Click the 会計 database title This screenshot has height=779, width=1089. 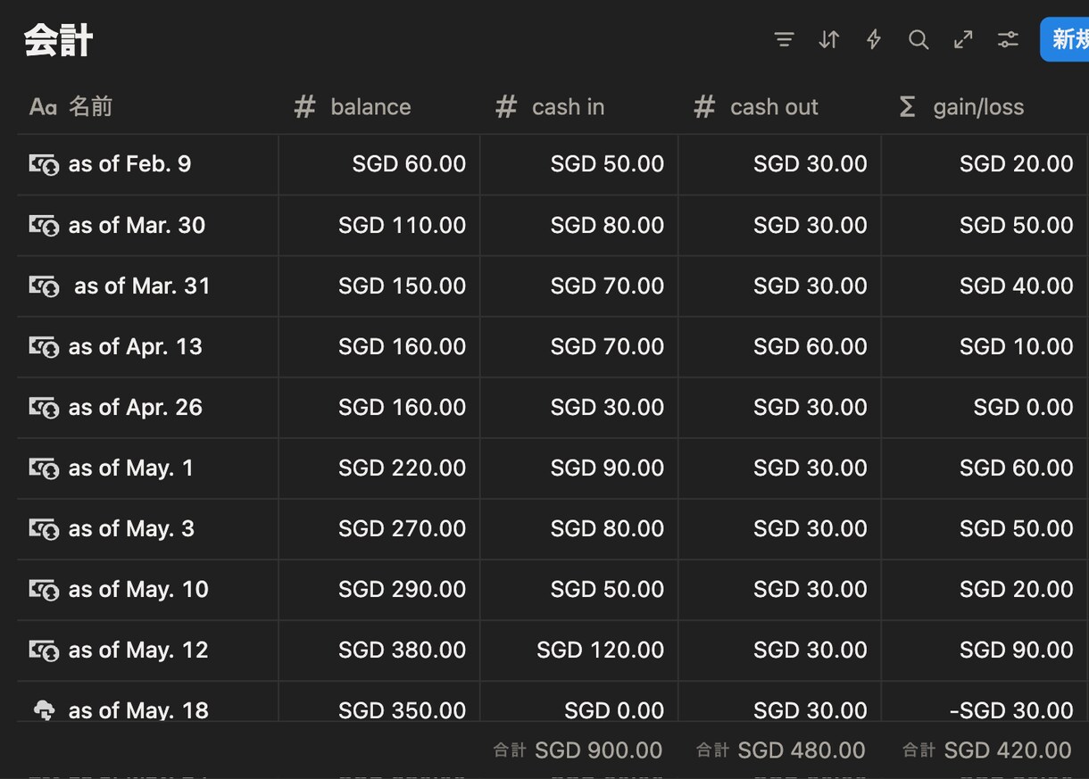59,40
